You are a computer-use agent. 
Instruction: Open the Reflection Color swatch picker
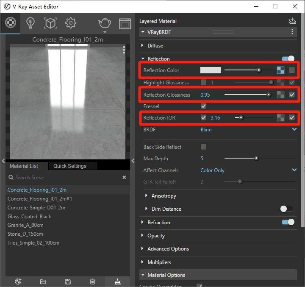tap(211, 70)
